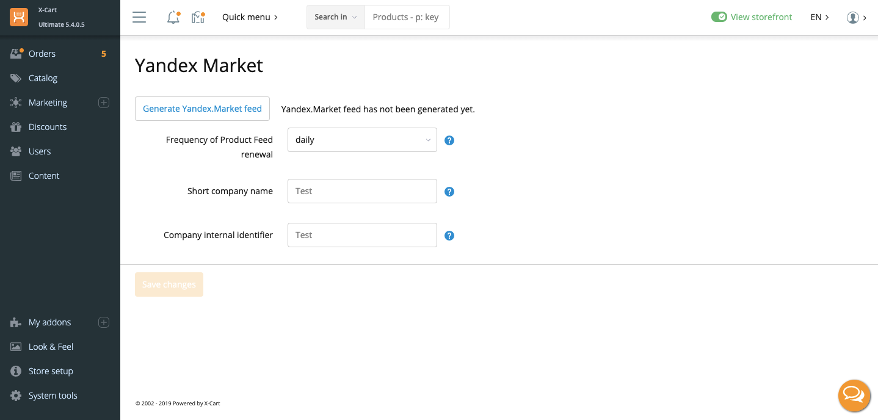The image size is (878, 420).
Task: Click Generate Yandex.Market feed button
Action: tap(202, 109)
